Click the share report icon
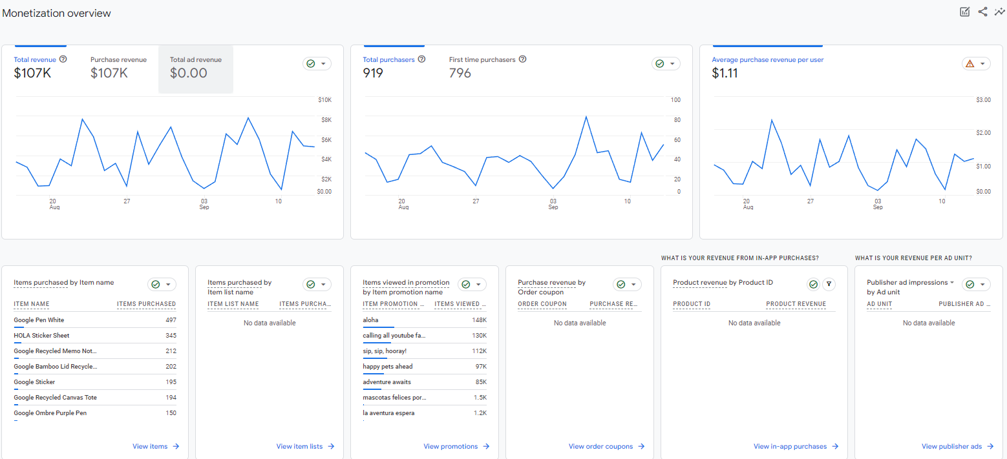 (982, 12)
